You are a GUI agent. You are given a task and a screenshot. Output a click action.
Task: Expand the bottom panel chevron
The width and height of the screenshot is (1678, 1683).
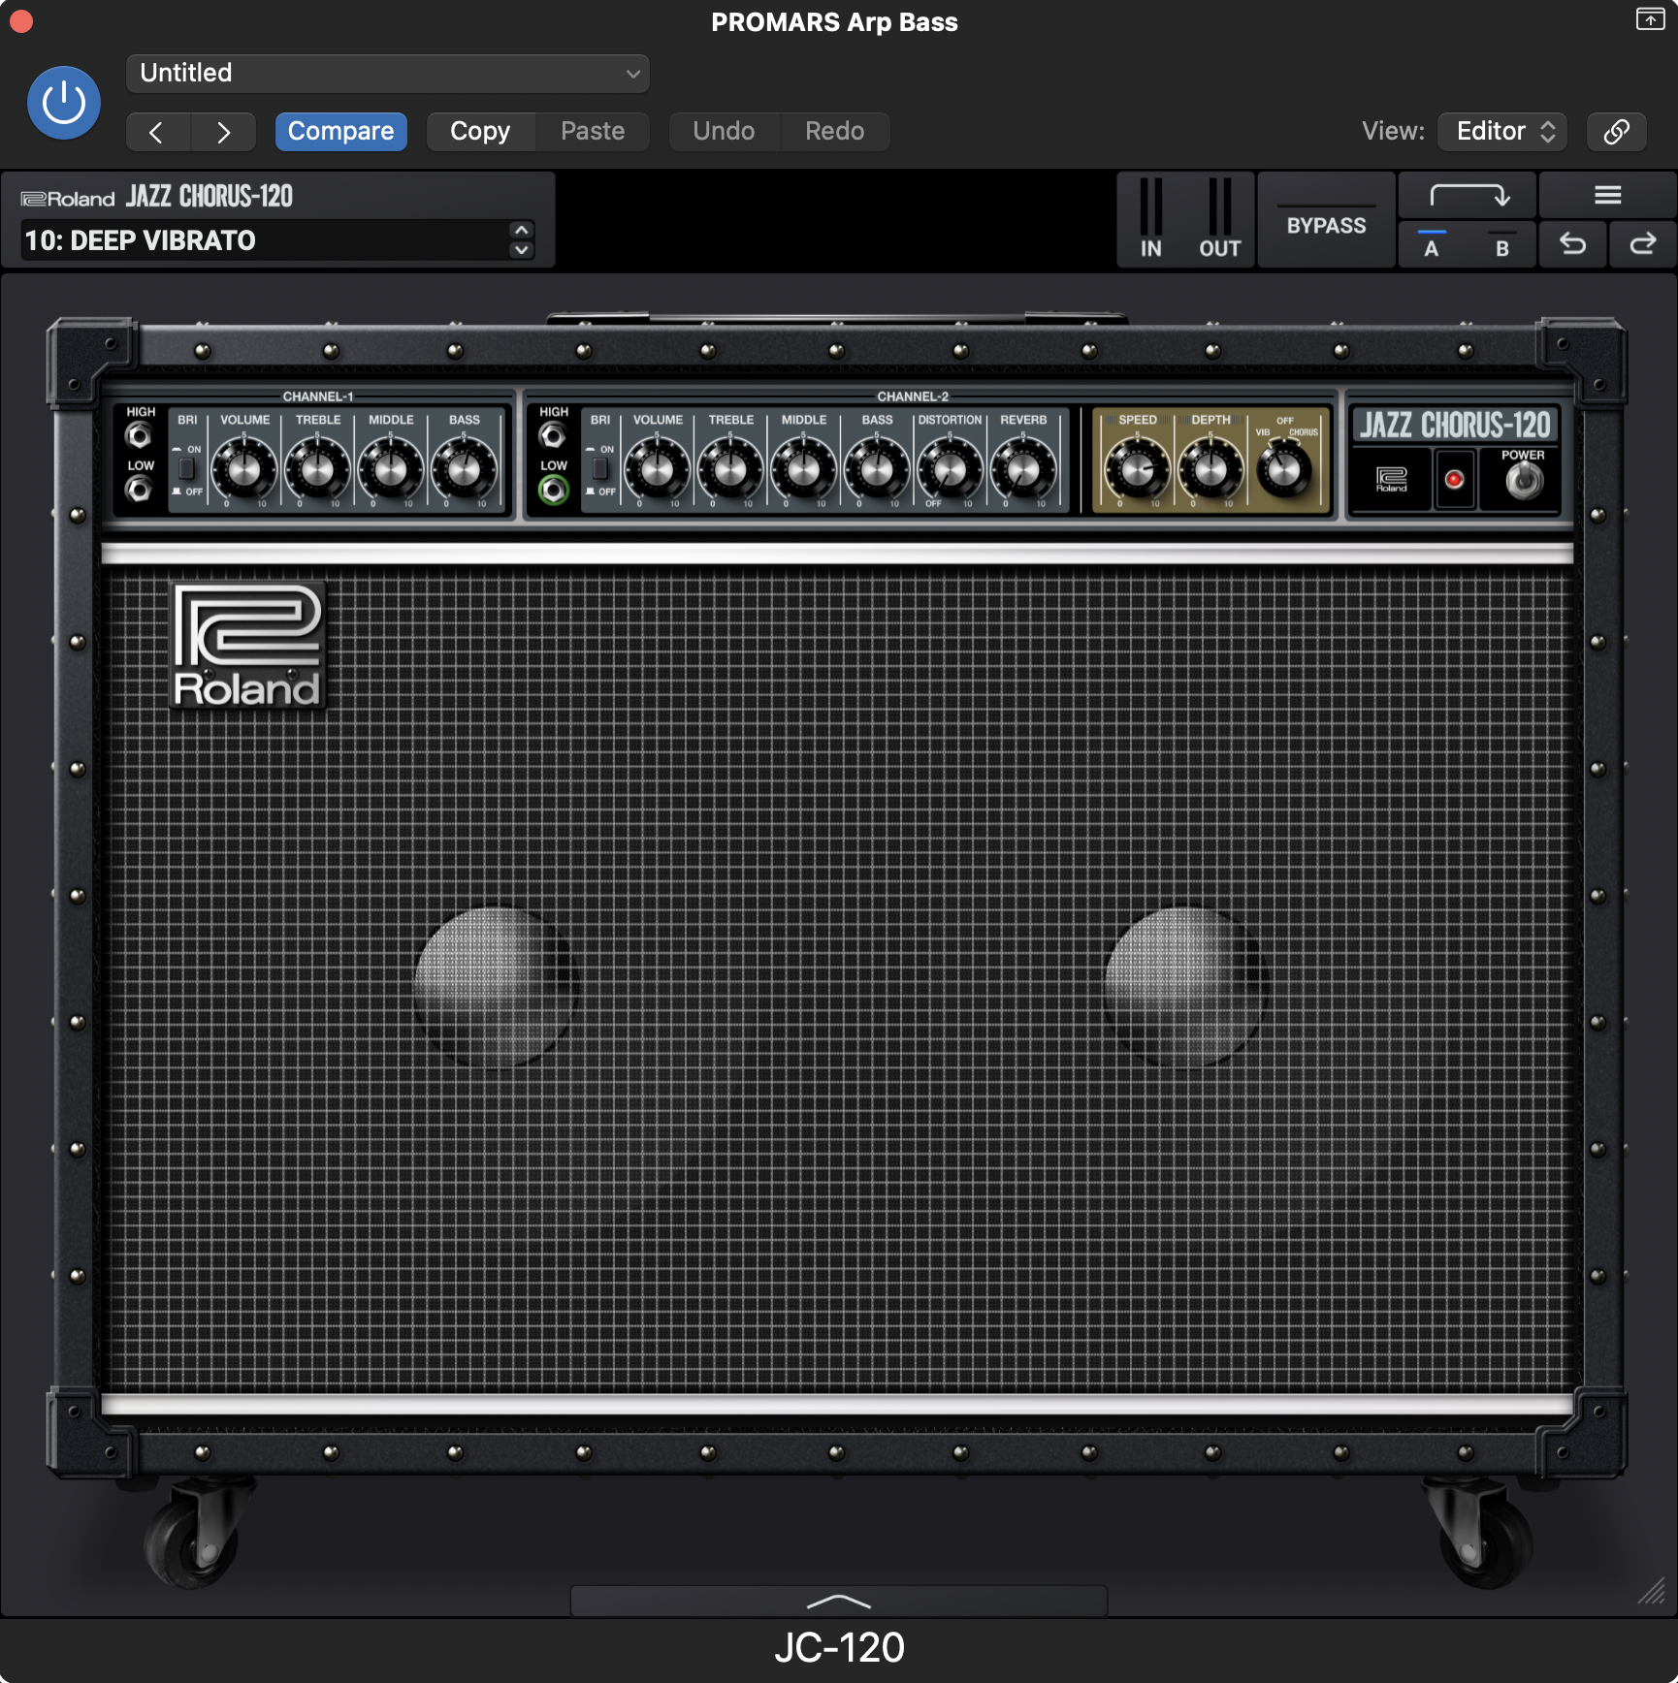(x=839, y=1601)
